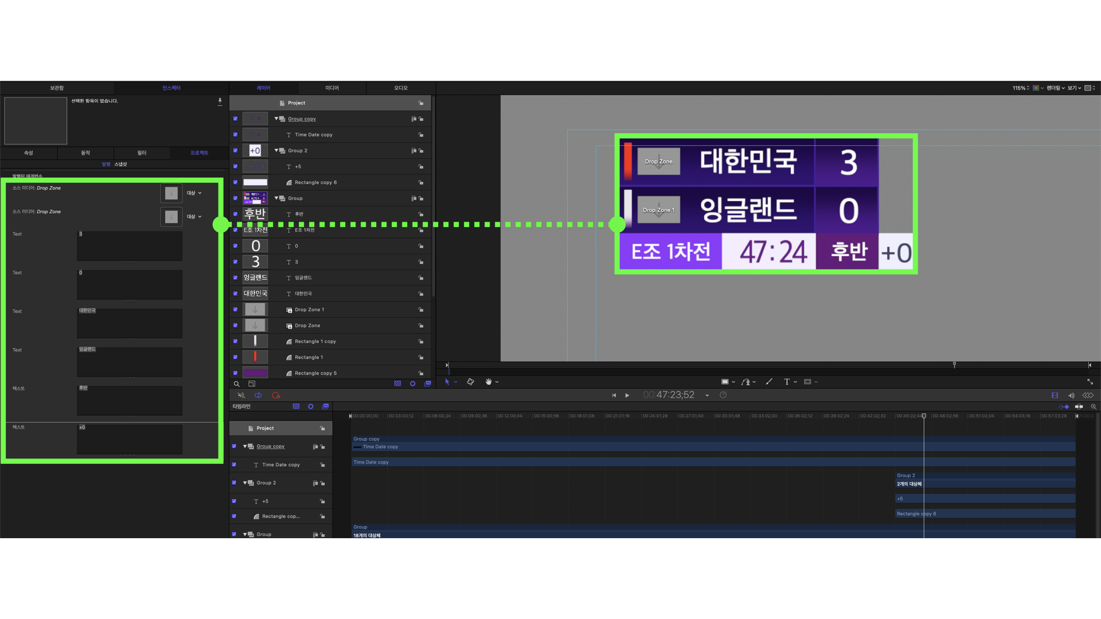Switch to the 미디어 tab
Viewport: 1101px width, 619px height.
click(x=332, y=88)
